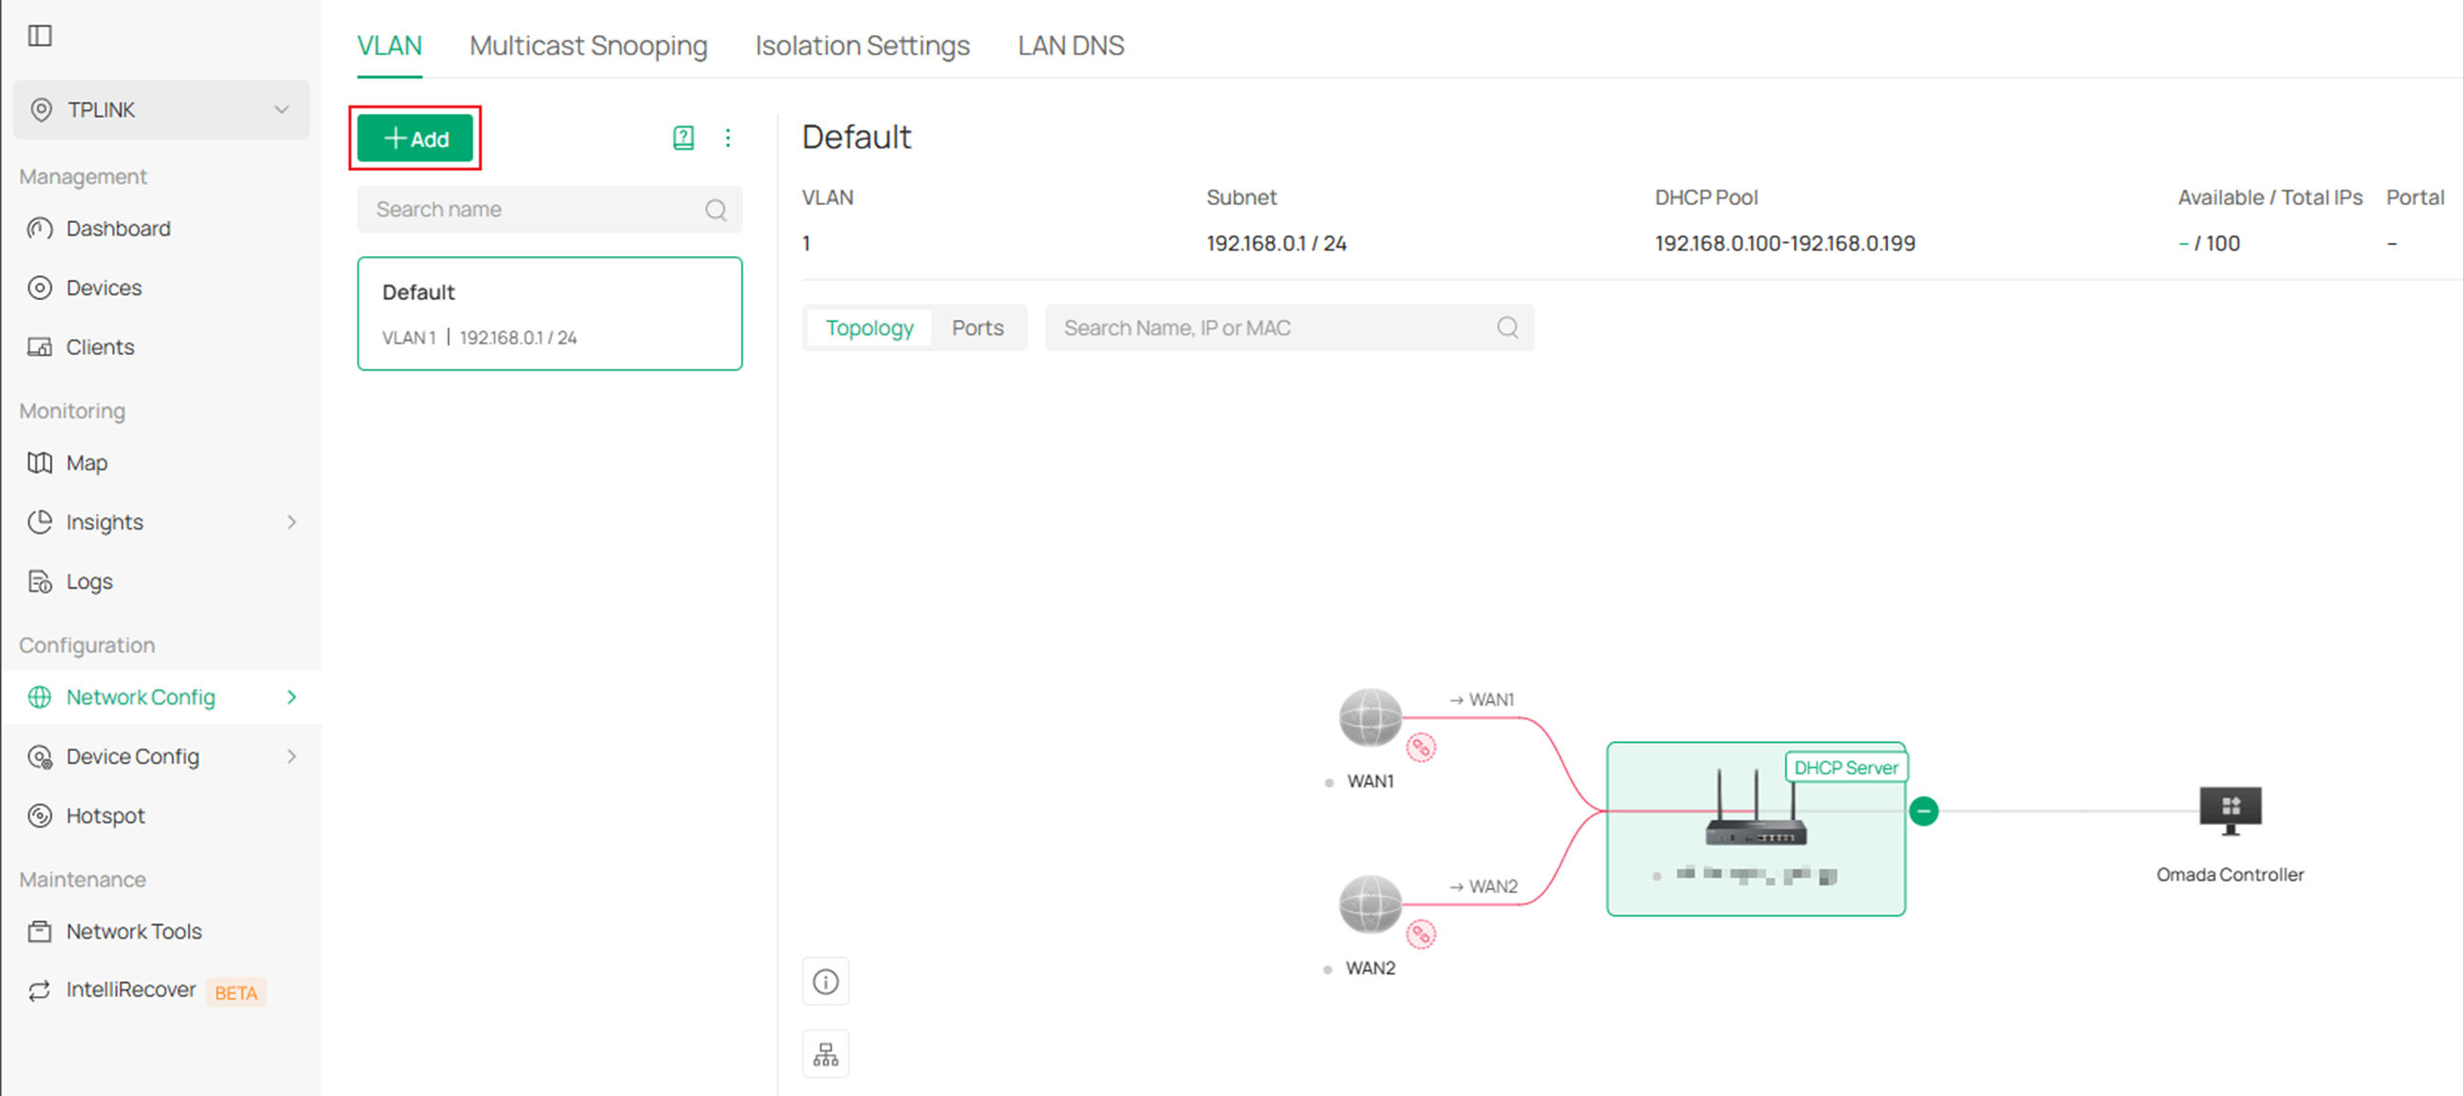The width and height of the screenshot is (2463, 1096).
Task: Open the LAN DNS tab
Action: (x=1070, y=45)
